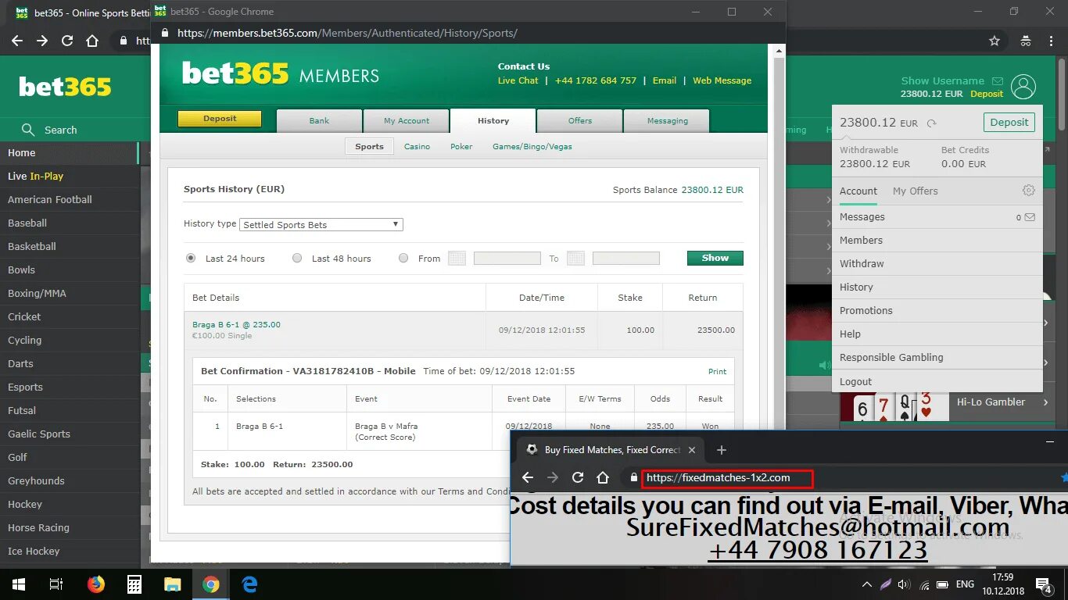Expand the Hi-Lo Gambler chevron

(1046, 402)
